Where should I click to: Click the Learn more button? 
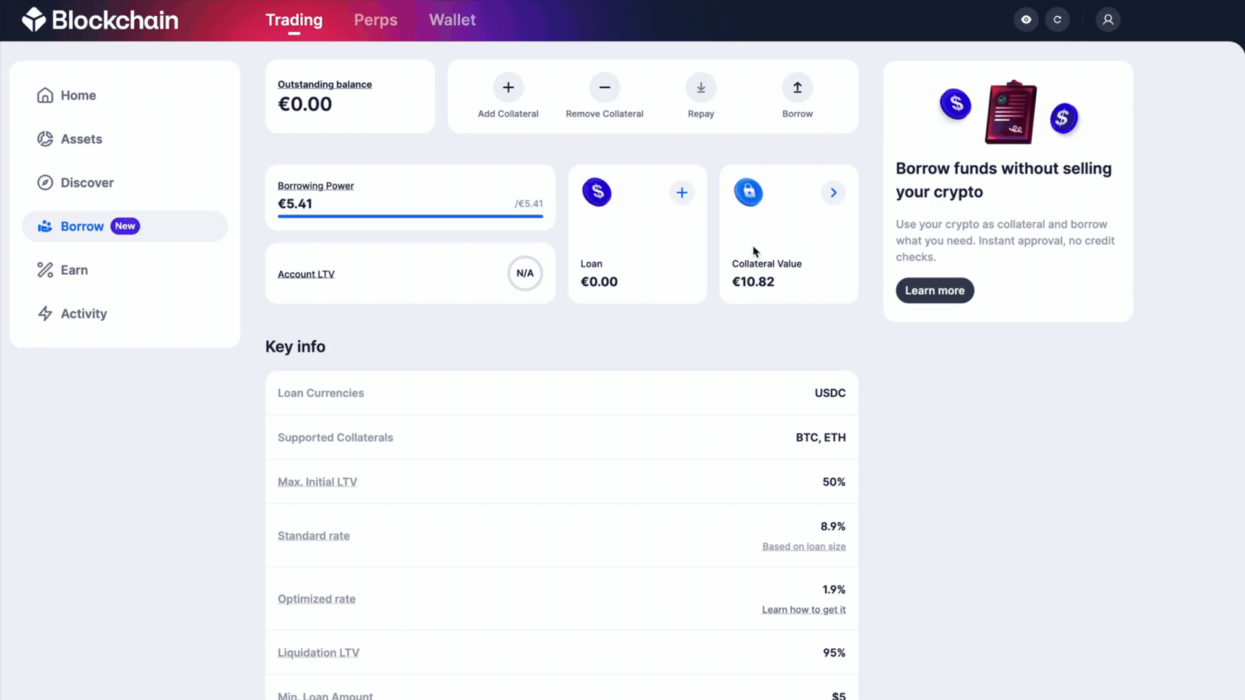tap(934, 290)
